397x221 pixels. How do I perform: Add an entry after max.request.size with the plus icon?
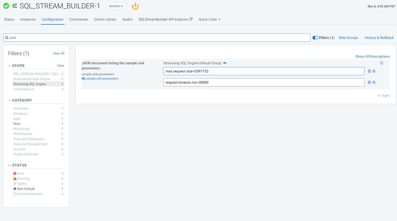click(x=374, y=71)
